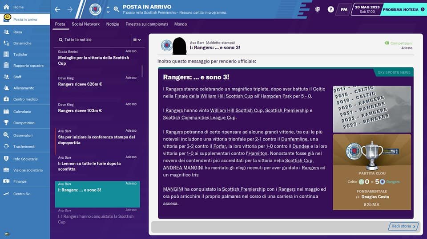
Task: Click the Hamilton link in article
Action: coord(257,153)
